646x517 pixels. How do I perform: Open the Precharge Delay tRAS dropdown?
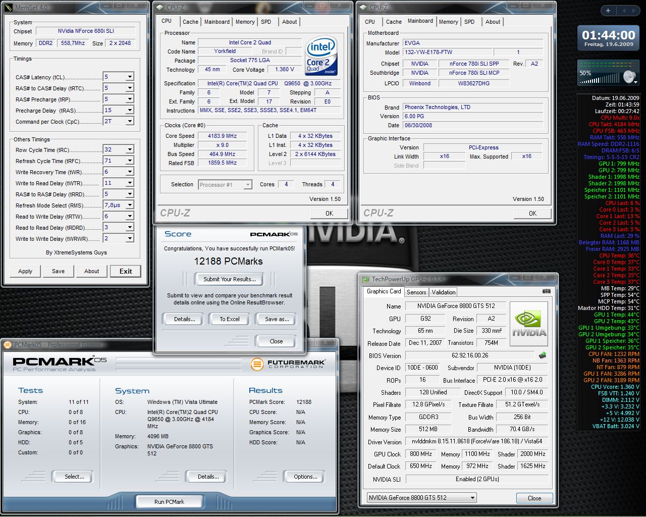pos(130,110)
